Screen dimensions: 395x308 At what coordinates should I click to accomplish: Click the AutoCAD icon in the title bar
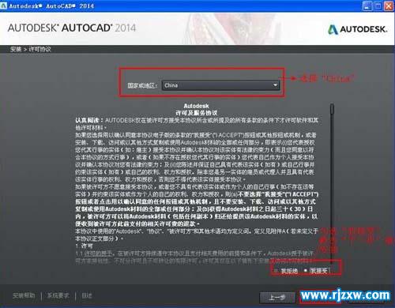coord(4,6)
